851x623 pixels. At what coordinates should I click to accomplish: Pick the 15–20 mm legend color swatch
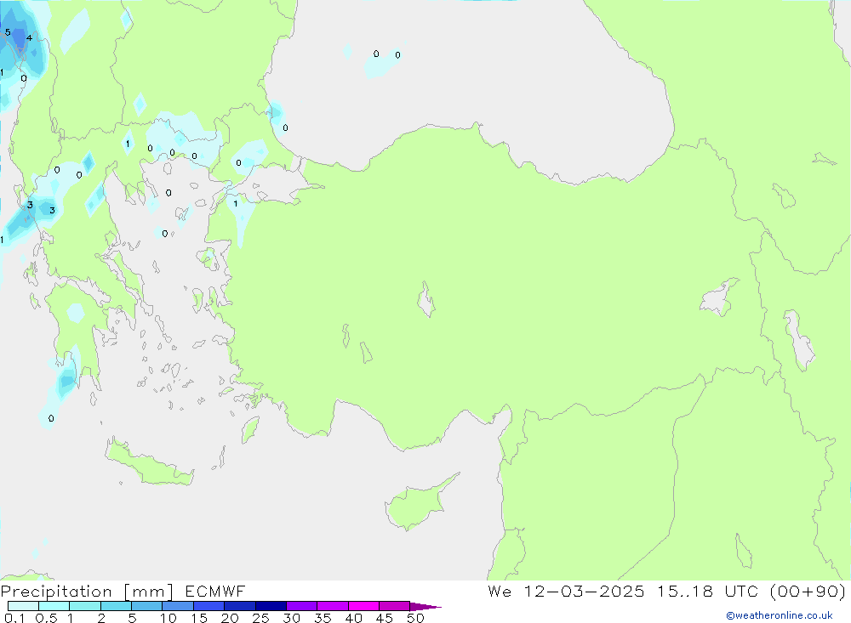point(208,606)
